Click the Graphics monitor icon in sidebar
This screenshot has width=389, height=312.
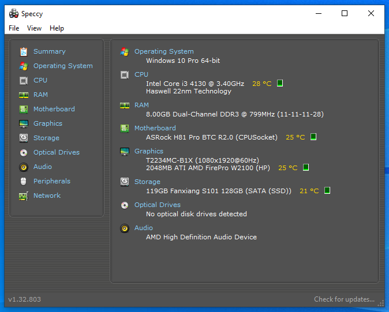tap(24, 123)
